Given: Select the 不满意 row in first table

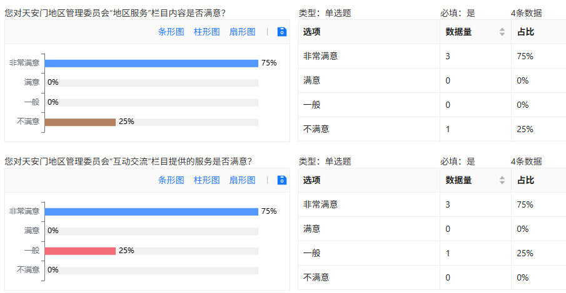Looking at the screenshot, I should coord(432,129).
